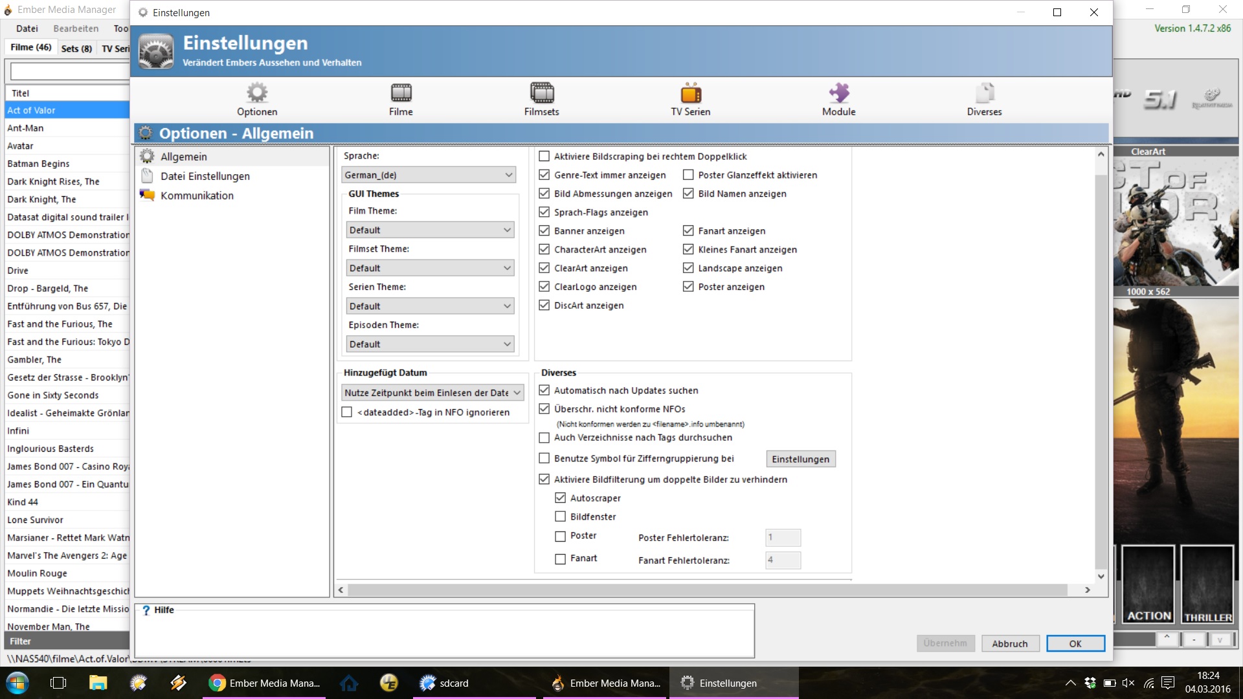The width and height of the screenshot is (1243, 699).
Task: Uncheck Banner anzeigen
Action: click(544, 231)
